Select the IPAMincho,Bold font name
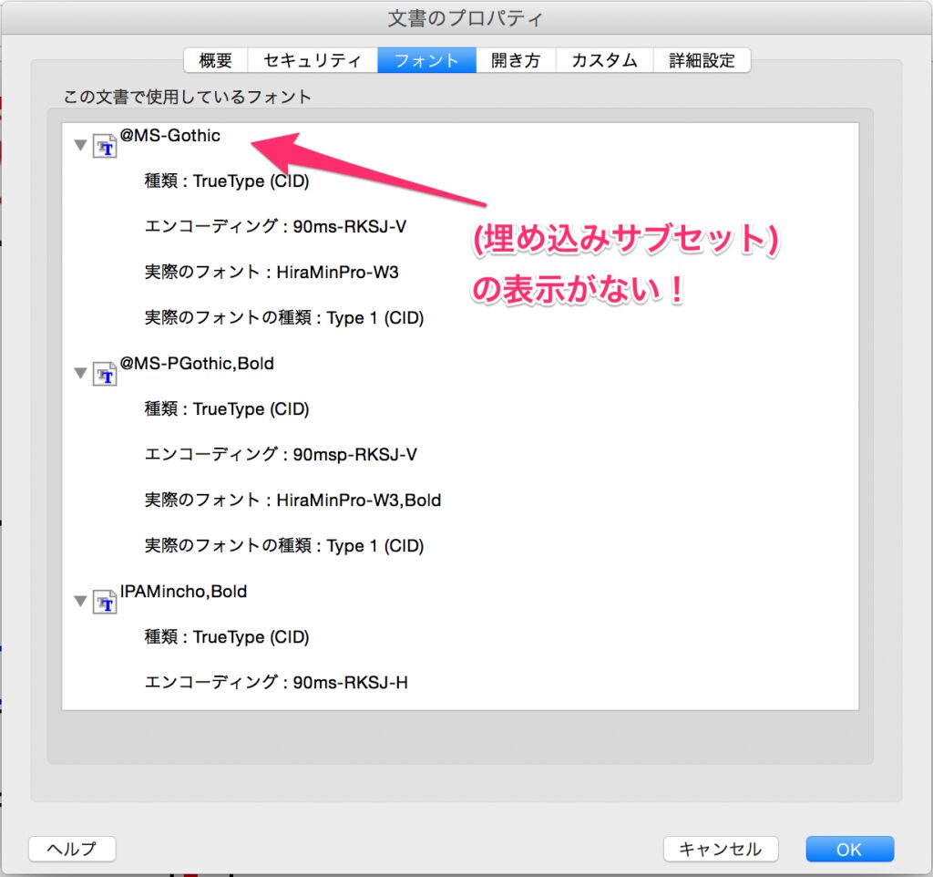The height and width of the screenshot is (877, 933). [x=183, y=592]
